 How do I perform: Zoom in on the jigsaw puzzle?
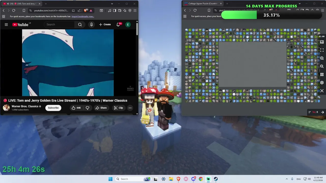point(322,58)
